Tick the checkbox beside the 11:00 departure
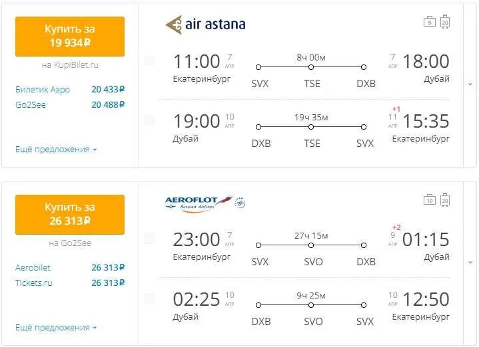Screen dimensions: 479x347 click(x=149, y=60)
